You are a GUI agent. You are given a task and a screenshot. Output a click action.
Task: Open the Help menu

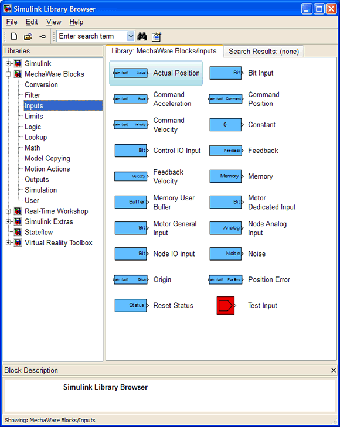point(76,22)
